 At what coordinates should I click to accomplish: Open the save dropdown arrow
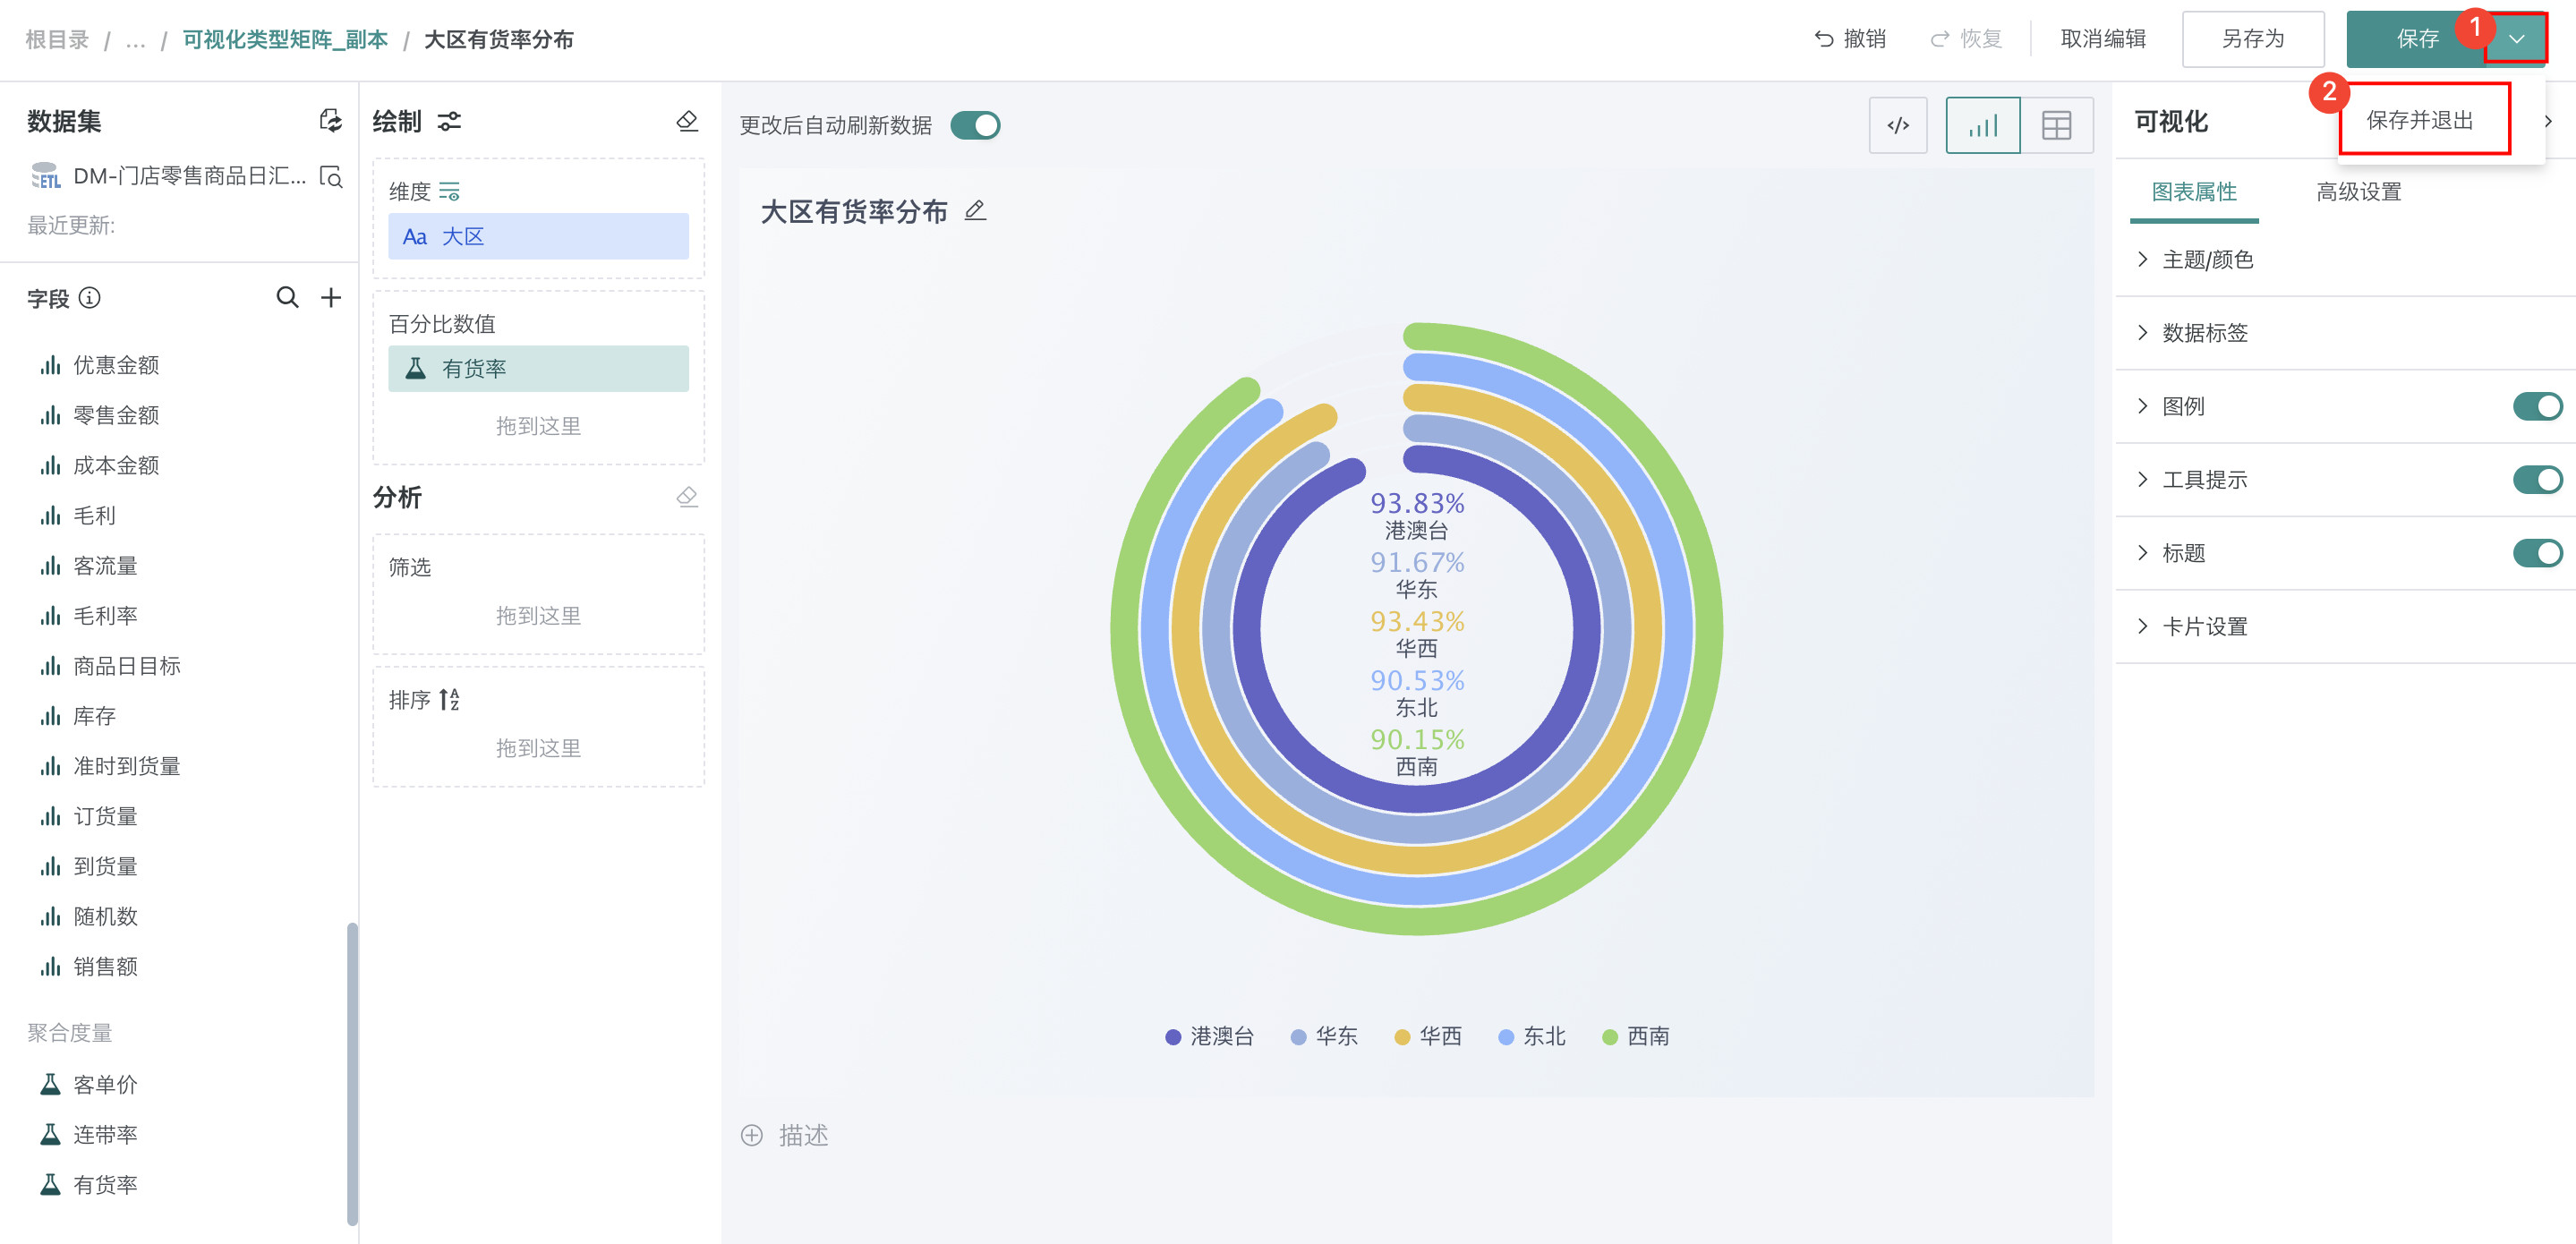coord(2516,39)
